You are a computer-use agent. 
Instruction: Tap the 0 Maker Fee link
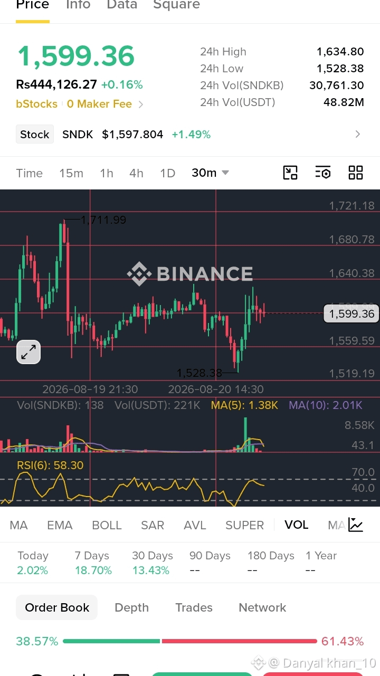tap(99, 104)
